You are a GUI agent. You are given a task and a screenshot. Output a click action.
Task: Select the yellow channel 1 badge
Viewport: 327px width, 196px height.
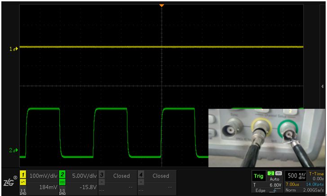tap(22, 175)
